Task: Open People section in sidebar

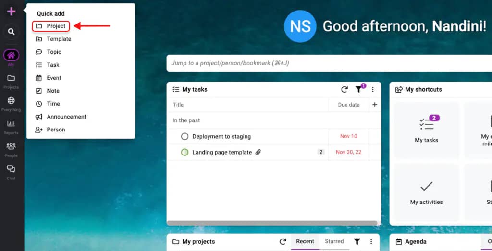Action: pyautogui.click(x=11, y=149)
